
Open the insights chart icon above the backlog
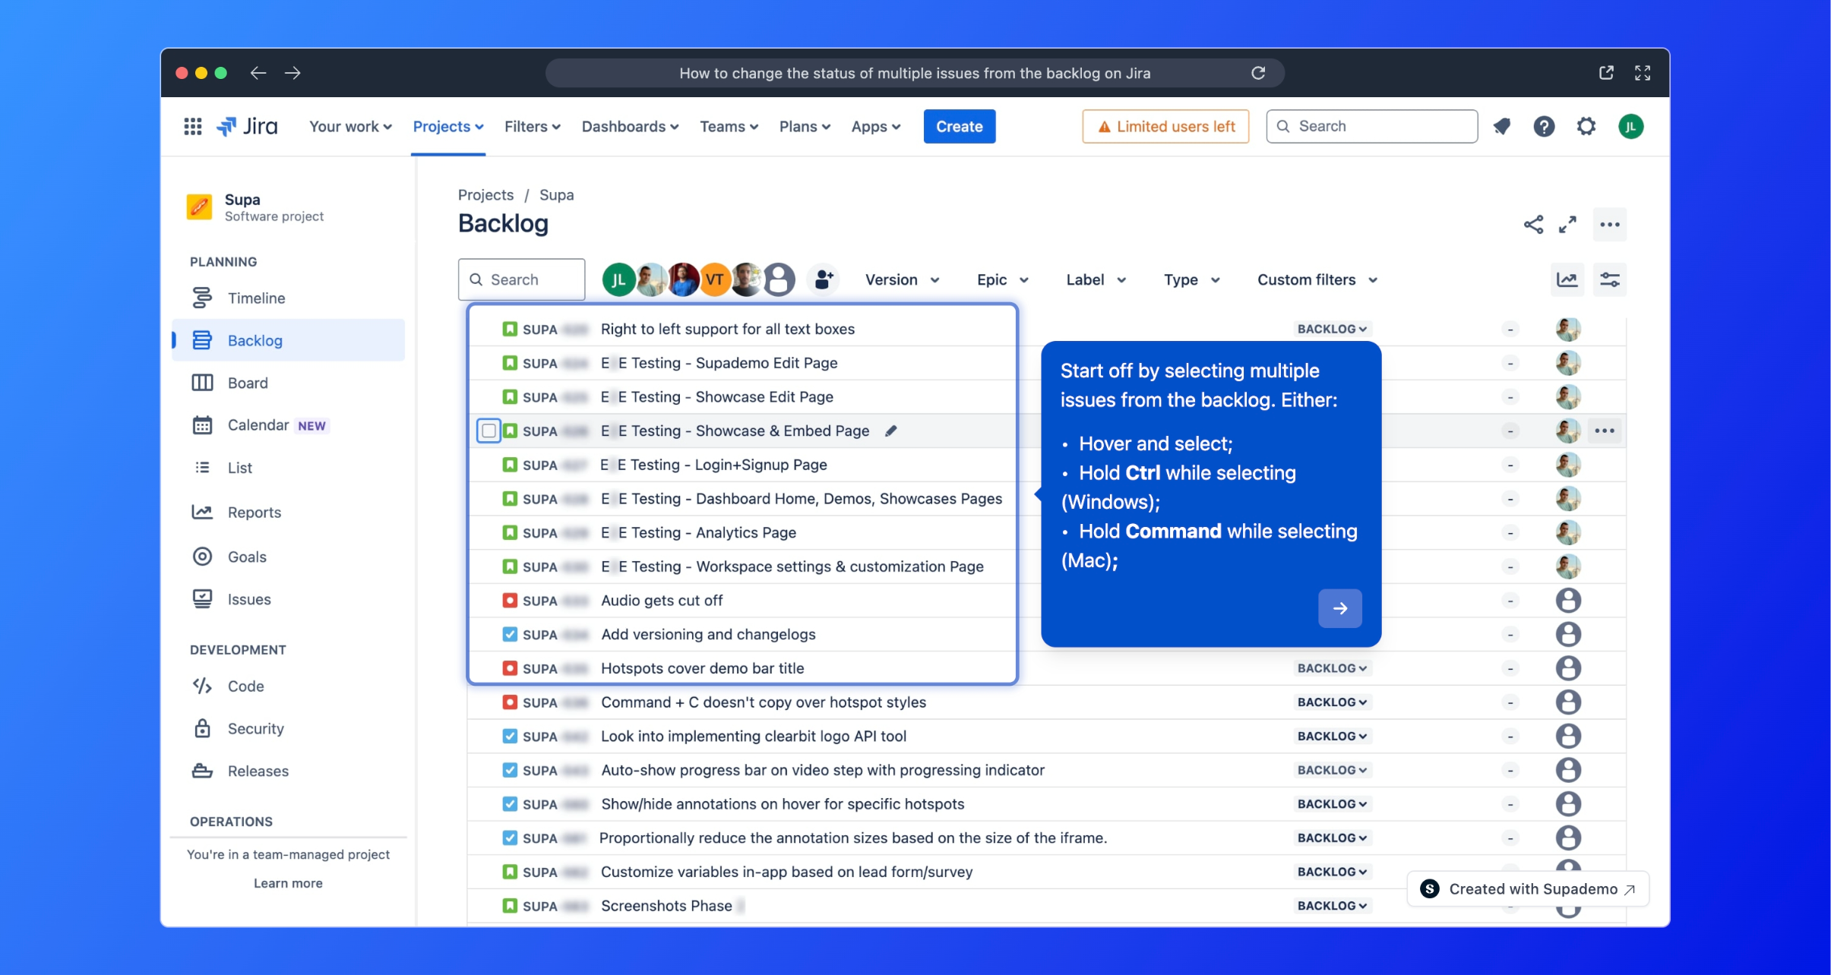click(1567, 279)
